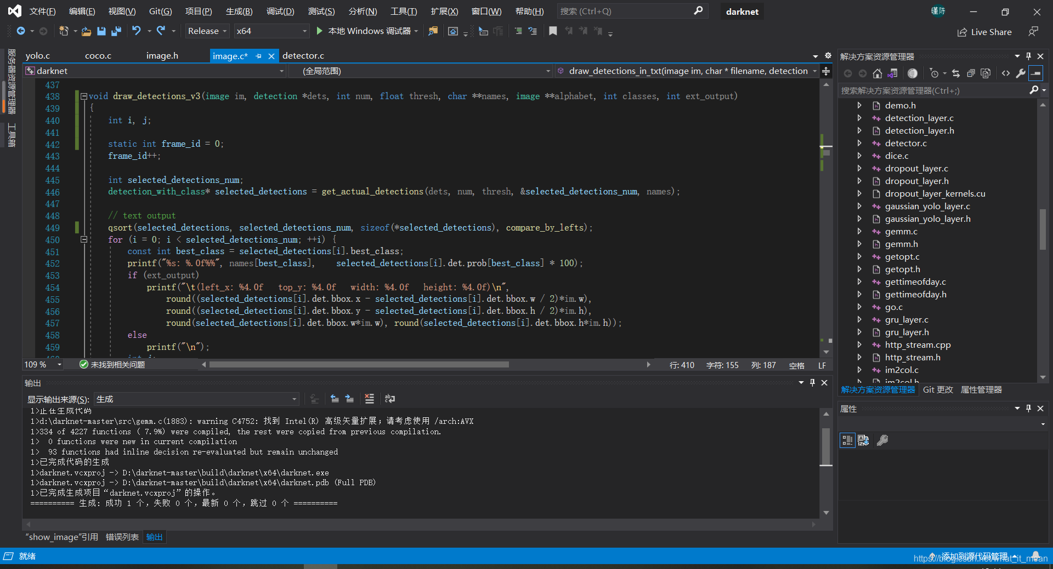Click the output window vertical scrollbar thumb
The width and height of the screenshot is (1053, 569).
coord(826,447)
